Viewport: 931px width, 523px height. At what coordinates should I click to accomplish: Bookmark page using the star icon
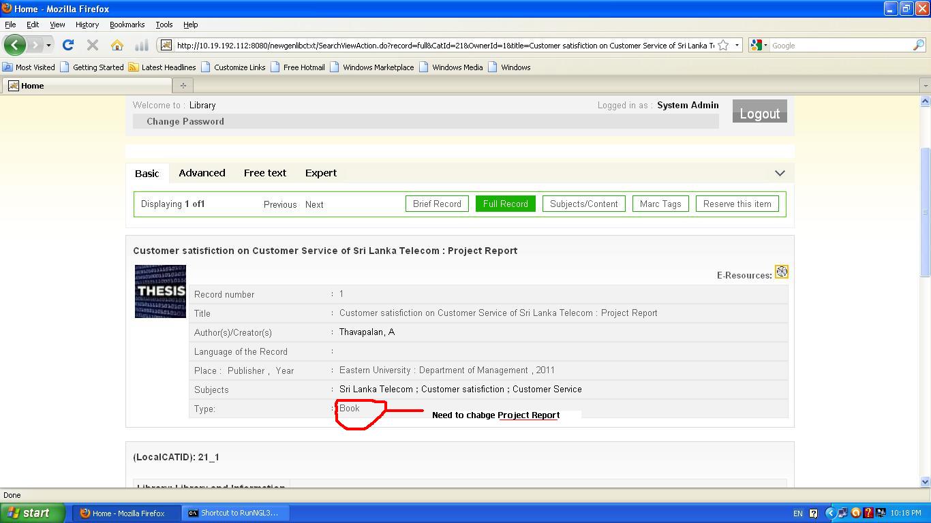[723, 46]
